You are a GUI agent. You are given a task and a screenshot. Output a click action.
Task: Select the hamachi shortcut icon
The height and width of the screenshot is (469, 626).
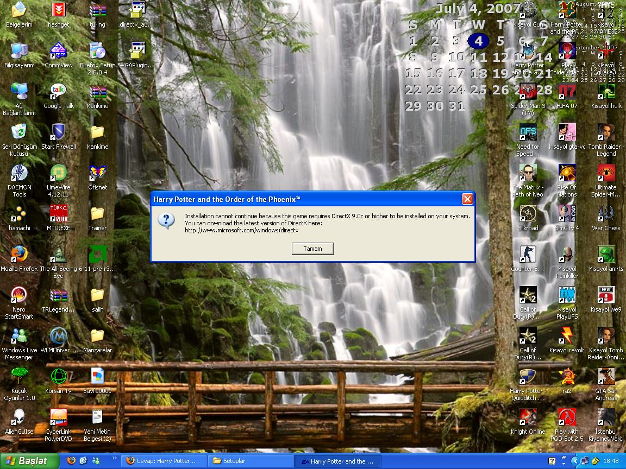(x=19, y=218)
